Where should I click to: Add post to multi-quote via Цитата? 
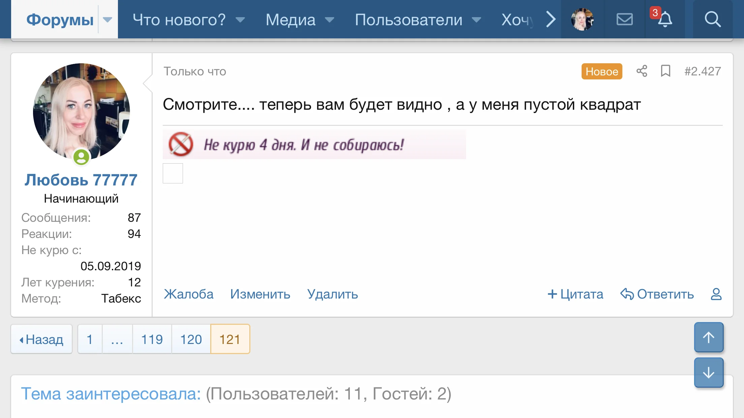[x=575, y=294]
